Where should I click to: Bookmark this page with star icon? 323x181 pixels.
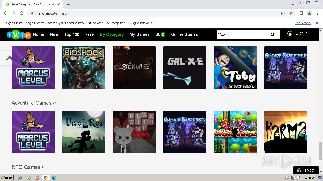pyautogui.click(x=291, y=13)
